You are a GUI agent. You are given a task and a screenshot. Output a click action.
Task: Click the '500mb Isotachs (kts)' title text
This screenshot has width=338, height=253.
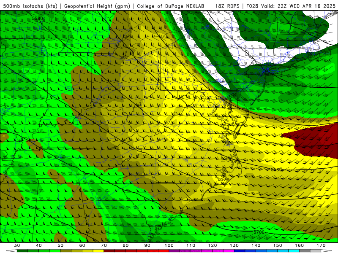[30, 6]
